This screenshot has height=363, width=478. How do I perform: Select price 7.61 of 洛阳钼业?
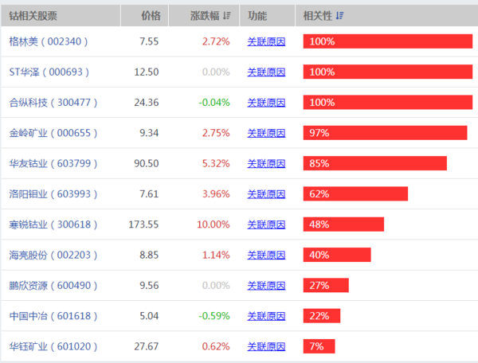tap(149, 193)
